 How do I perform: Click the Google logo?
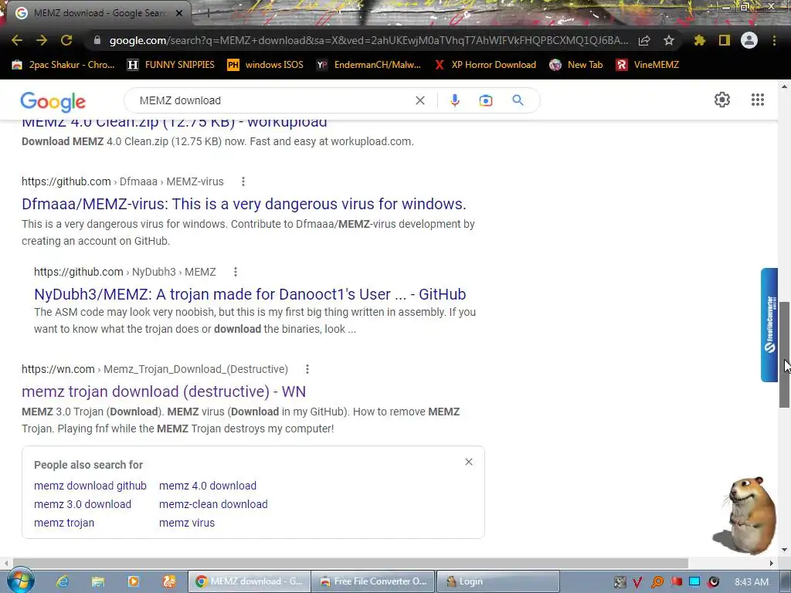53,102
